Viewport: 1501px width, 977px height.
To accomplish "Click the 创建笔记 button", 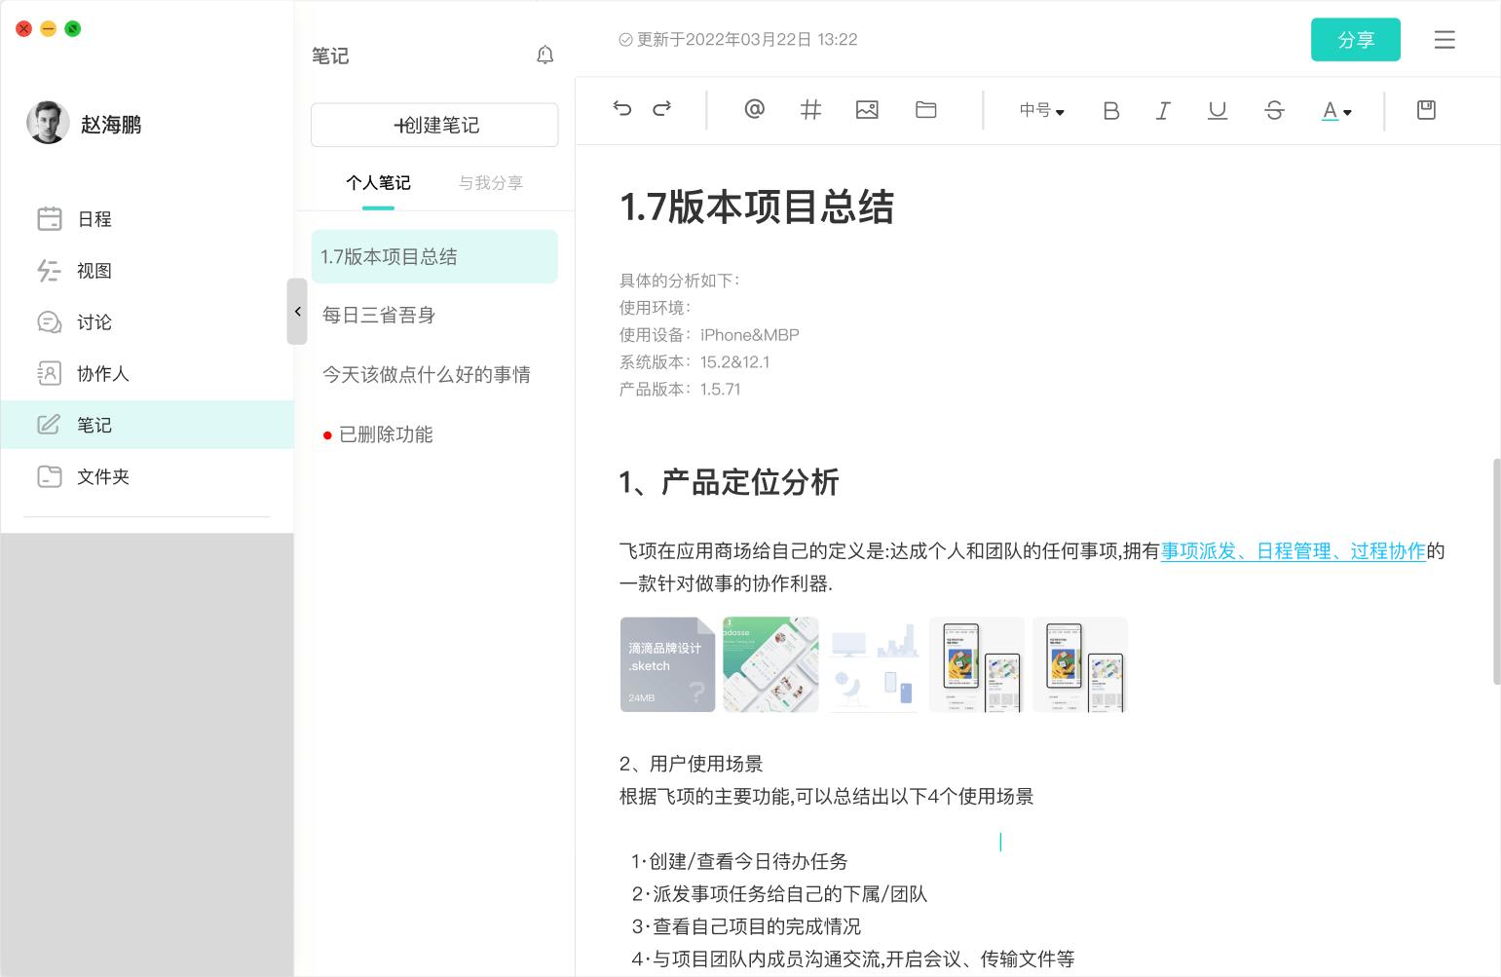I will [434, 125].
